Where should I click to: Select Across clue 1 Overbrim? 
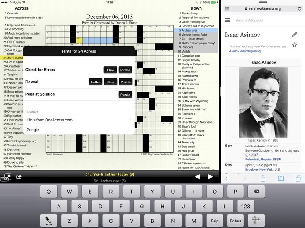tap(12, 14)
